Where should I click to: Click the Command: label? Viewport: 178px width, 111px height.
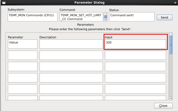coord(68,10)
